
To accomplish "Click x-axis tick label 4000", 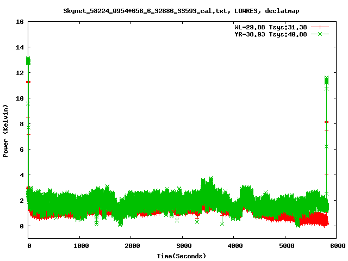I will (x=235, y=246).
